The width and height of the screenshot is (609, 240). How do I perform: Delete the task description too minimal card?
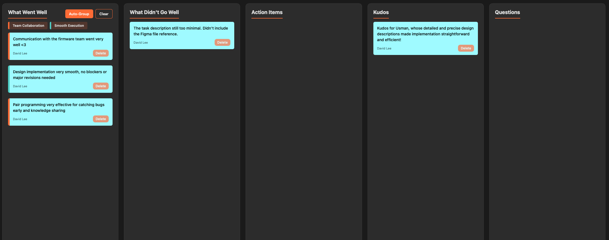[x=222, y=43]
